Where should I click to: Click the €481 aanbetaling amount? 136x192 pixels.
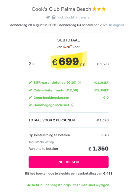108,174
